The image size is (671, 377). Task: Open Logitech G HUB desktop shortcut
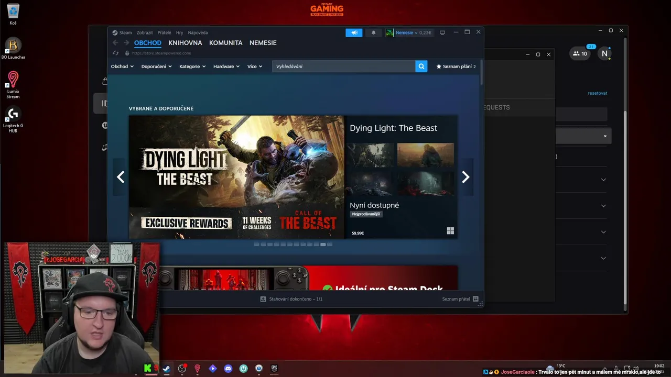click(x=13, y=120)
